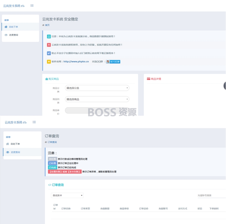Click the 充值账号 column header
This screenshot has height=224, width=226.
[163, 208]
